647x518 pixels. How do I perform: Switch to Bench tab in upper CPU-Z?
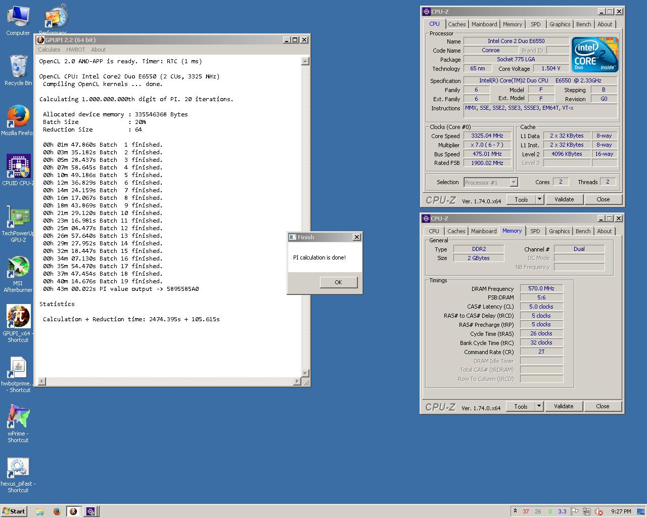point(584,24)
